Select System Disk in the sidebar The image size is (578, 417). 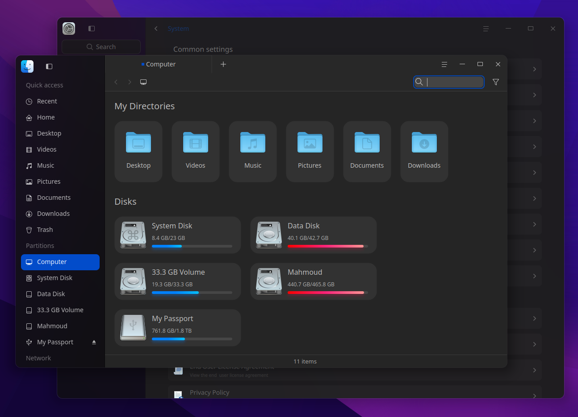60,278
